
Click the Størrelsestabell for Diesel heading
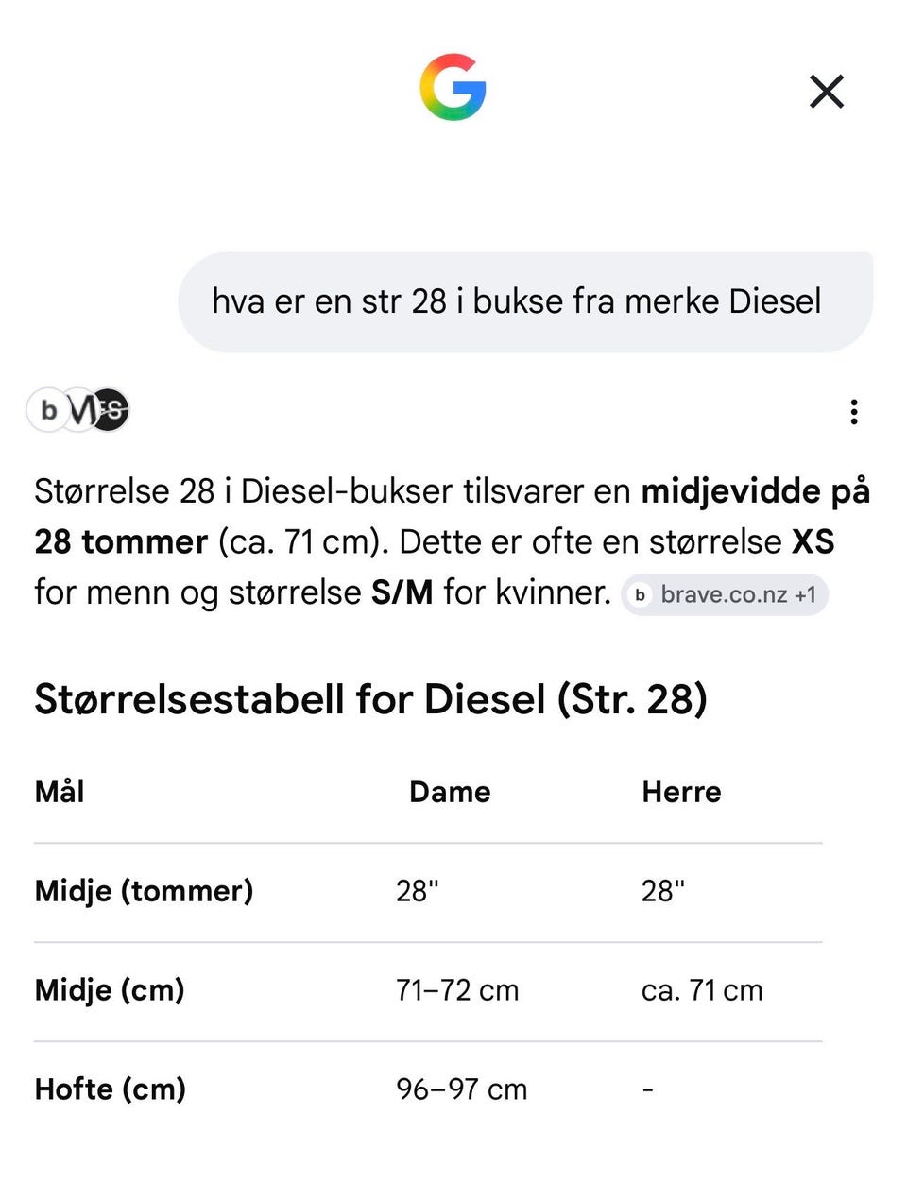370,700
